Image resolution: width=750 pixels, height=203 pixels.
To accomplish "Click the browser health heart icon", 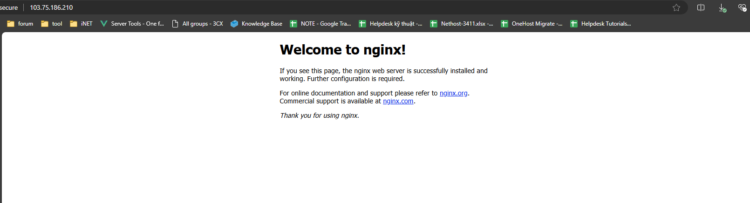I will pyautogui.click(x=743, y=7).
